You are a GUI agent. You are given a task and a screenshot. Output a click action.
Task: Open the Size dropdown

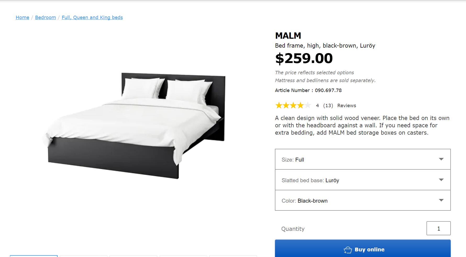point(363,159)
